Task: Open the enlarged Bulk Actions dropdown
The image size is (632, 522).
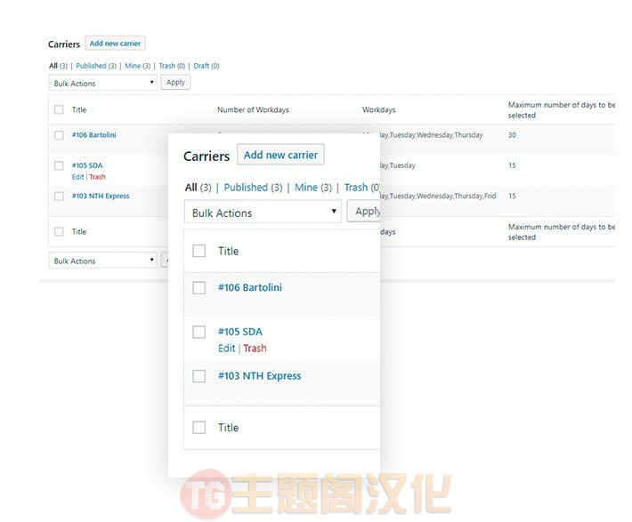Action: pos(263,213)
